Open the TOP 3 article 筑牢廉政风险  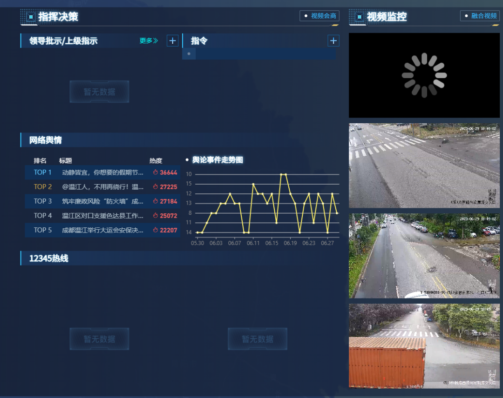(x=102, y=201)
